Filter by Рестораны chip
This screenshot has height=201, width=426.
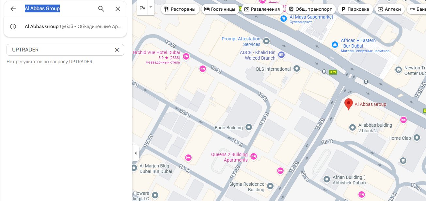180,9
